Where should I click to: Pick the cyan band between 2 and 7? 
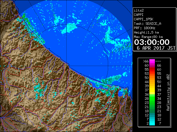[152, 123]
